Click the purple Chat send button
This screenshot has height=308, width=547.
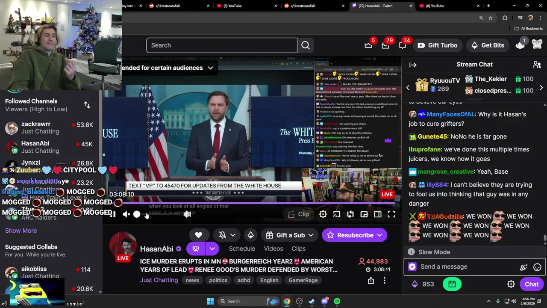(x=532, y=284)
